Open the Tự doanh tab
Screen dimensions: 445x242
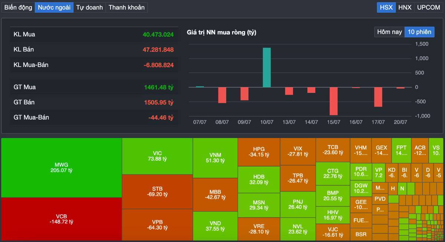pos(89,7)
